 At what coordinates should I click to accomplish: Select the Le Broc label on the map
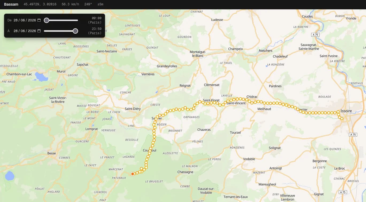(x=340, y=169)
